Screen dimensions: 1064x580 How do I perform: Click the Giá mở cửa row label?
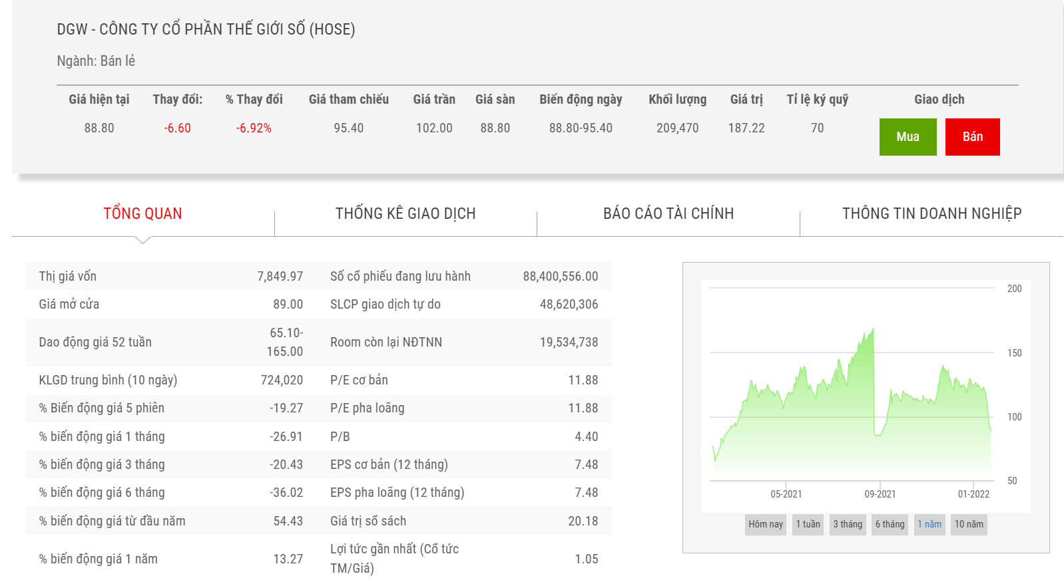[69, 305]
